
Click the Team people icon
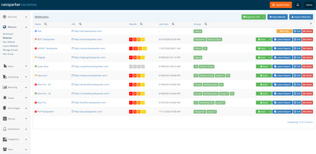5,149
